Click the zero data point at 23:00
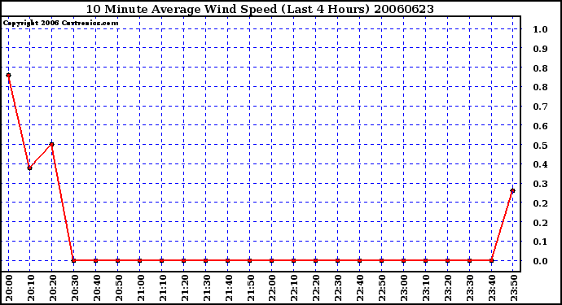The height and width of the screenshot is (305, 562). pos(403,260)
